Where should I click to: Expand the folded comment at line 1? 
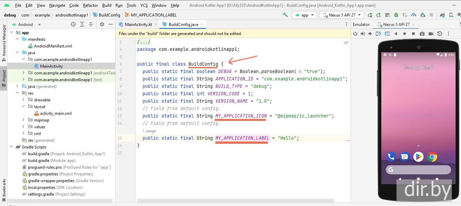click(x=135, y=42)
